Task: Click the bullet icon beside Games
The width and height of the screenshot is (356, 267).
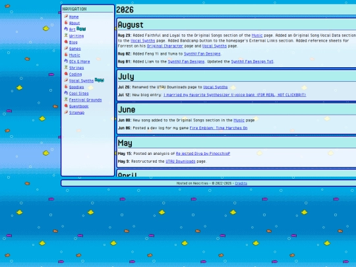Action: (66, 48)
